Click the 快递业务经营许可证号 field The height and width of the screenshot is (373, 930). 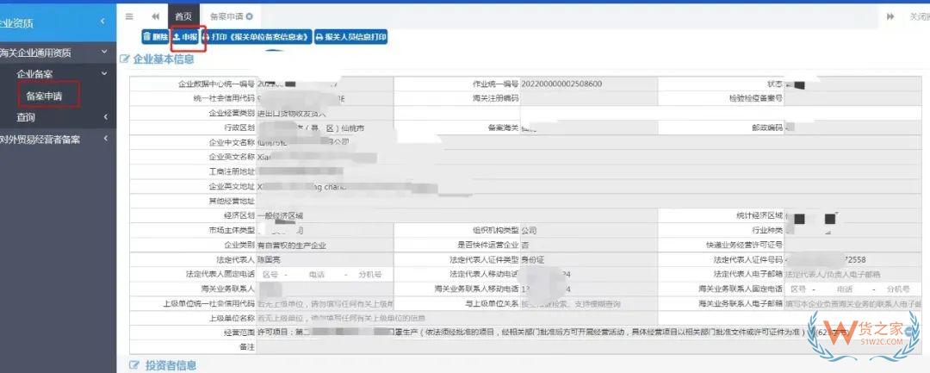click(852, 245)
